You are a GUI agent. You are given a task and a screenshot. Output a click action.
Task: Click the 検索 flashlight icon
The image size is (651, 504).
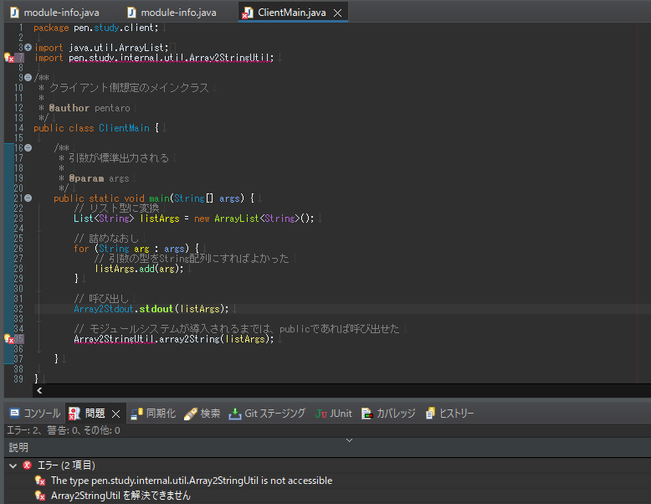(190, 414)
